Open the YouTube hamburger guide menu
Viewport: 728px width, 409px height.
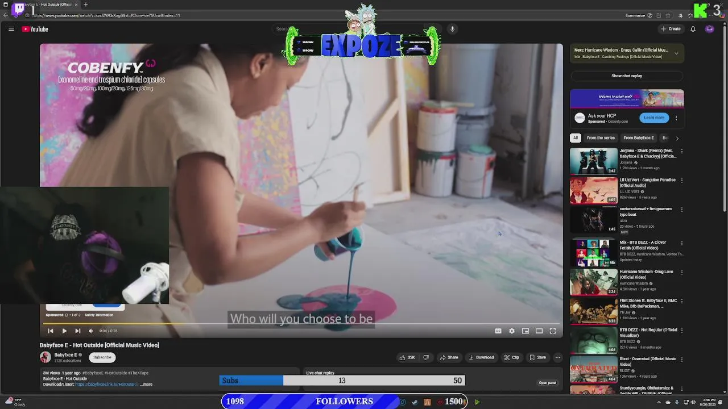(x=11, y=29)
